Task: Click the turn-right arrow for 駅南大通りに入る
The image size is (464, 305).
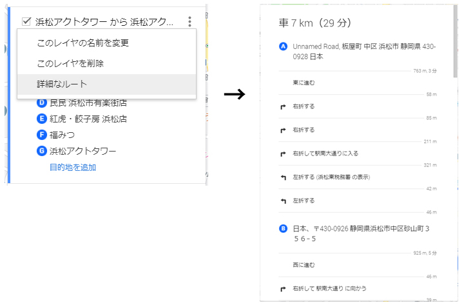Action: coord(283,154)
